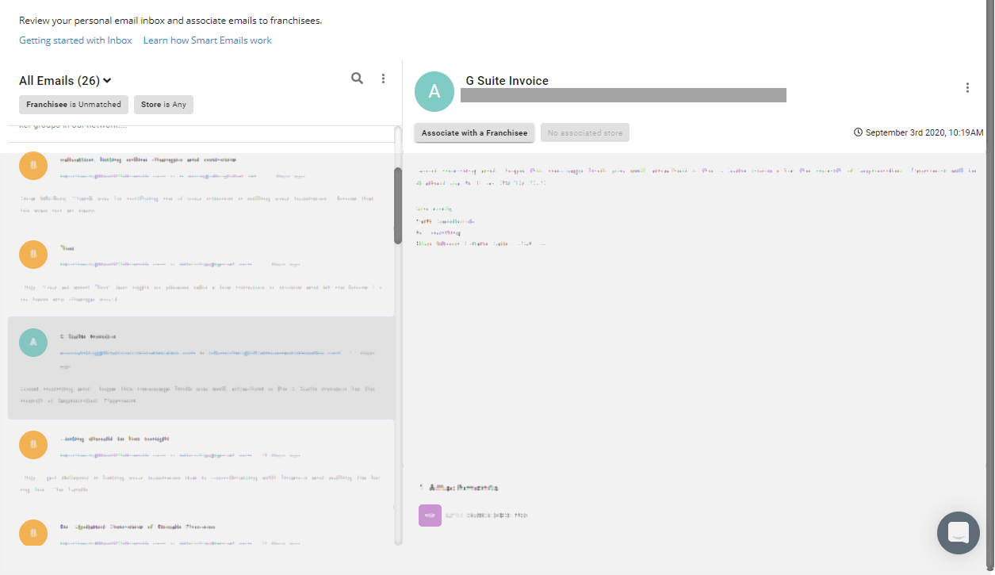Open the chat support widget bubble

[959, 533]
